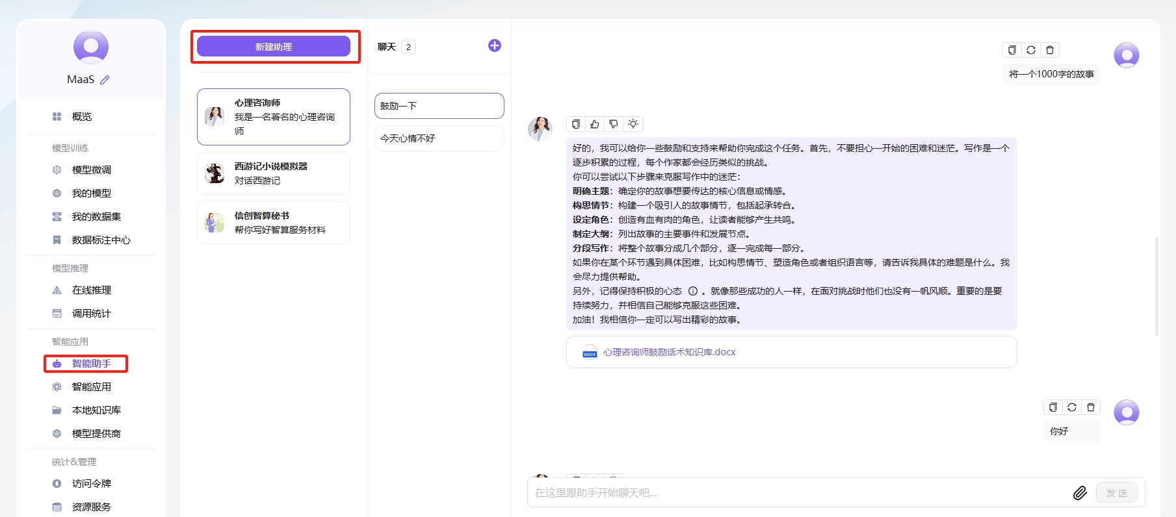Open 智能应用 sidebar entry
This screenshot has height=517, width=1176.
click(x=91, y=386)
